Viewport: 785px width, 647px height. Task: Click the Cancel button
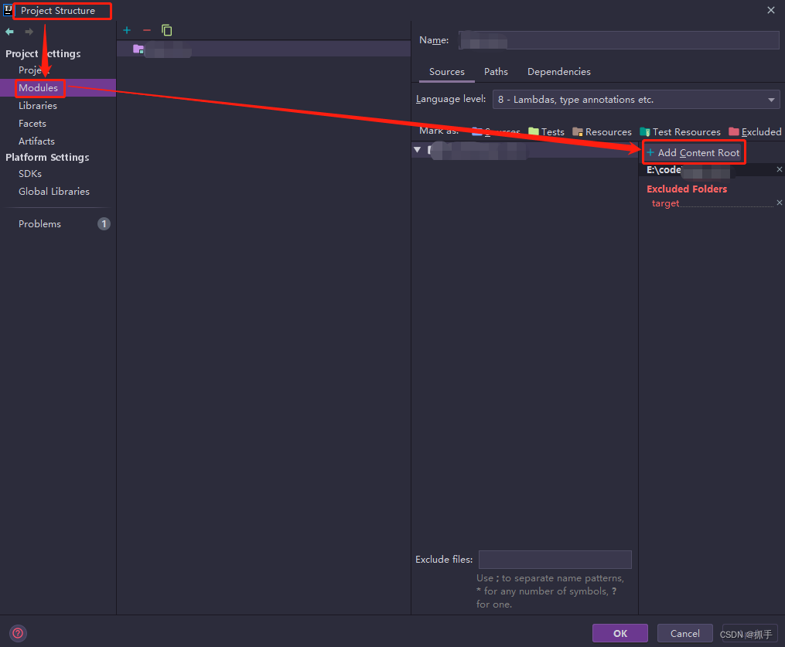point(685,633)
